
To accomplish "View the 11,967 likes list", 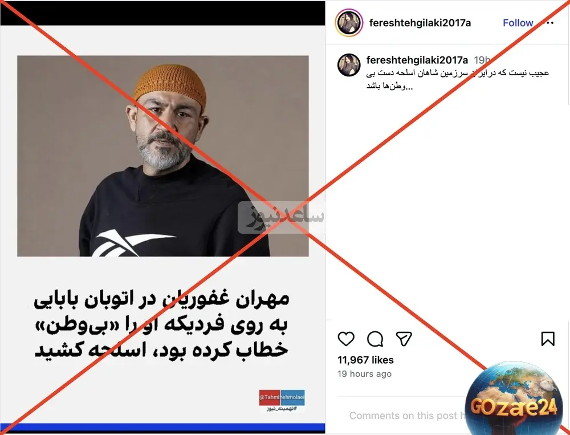I will click(365, 360).
